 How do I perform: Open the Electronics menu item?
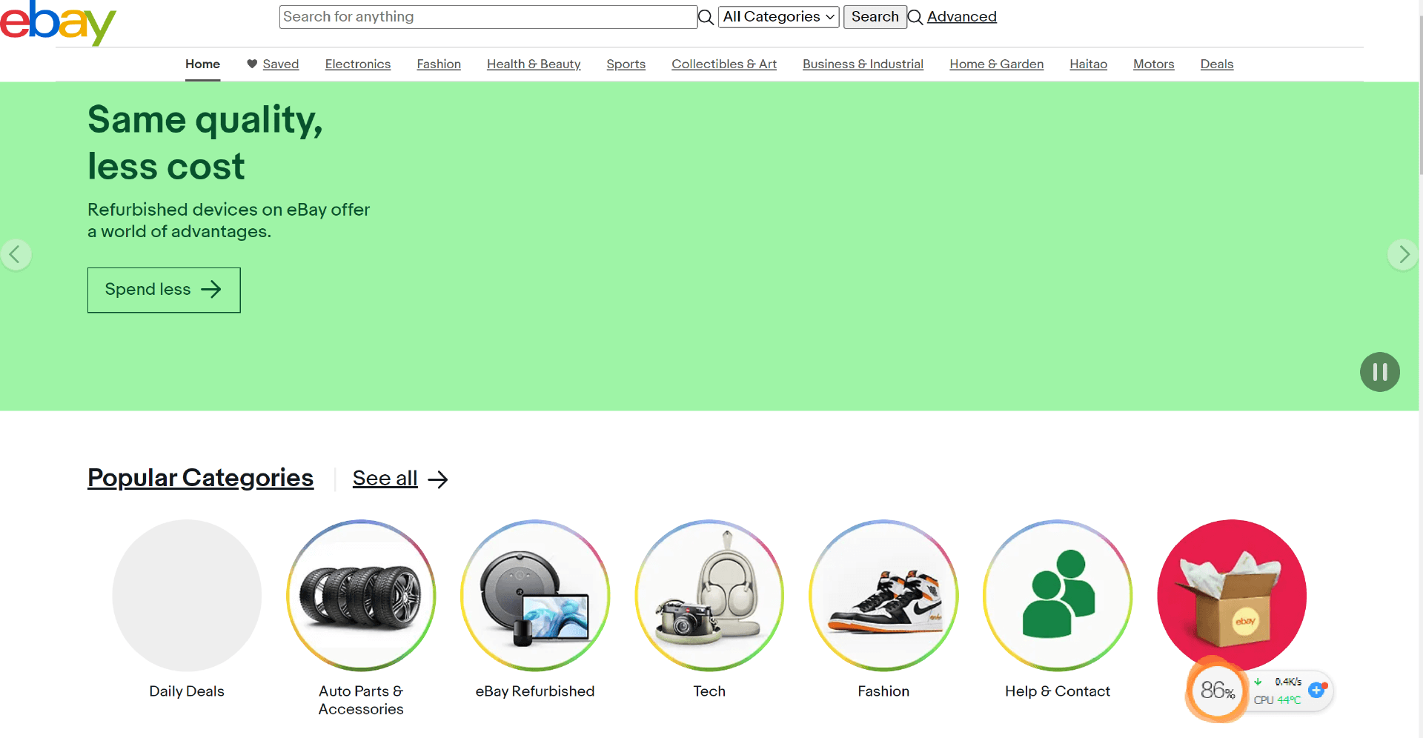click(358, 64)
